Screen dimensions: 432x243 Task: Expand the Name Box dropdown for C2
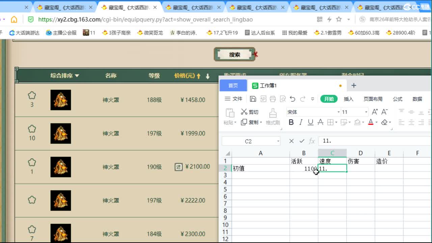(x=278, y=141)
